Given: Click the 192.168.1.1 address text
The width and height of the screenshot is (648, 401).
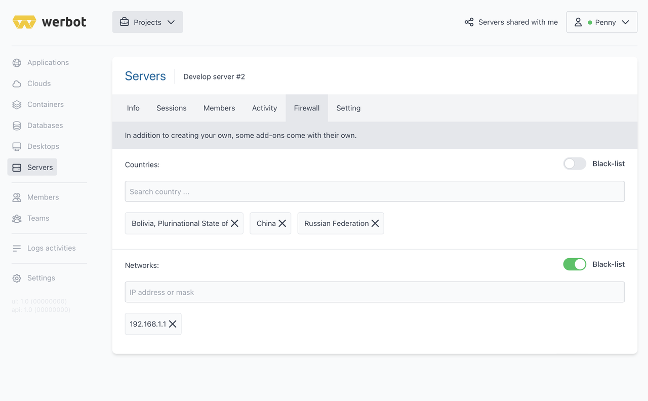Looking at the screenshot, I should 148,324.
